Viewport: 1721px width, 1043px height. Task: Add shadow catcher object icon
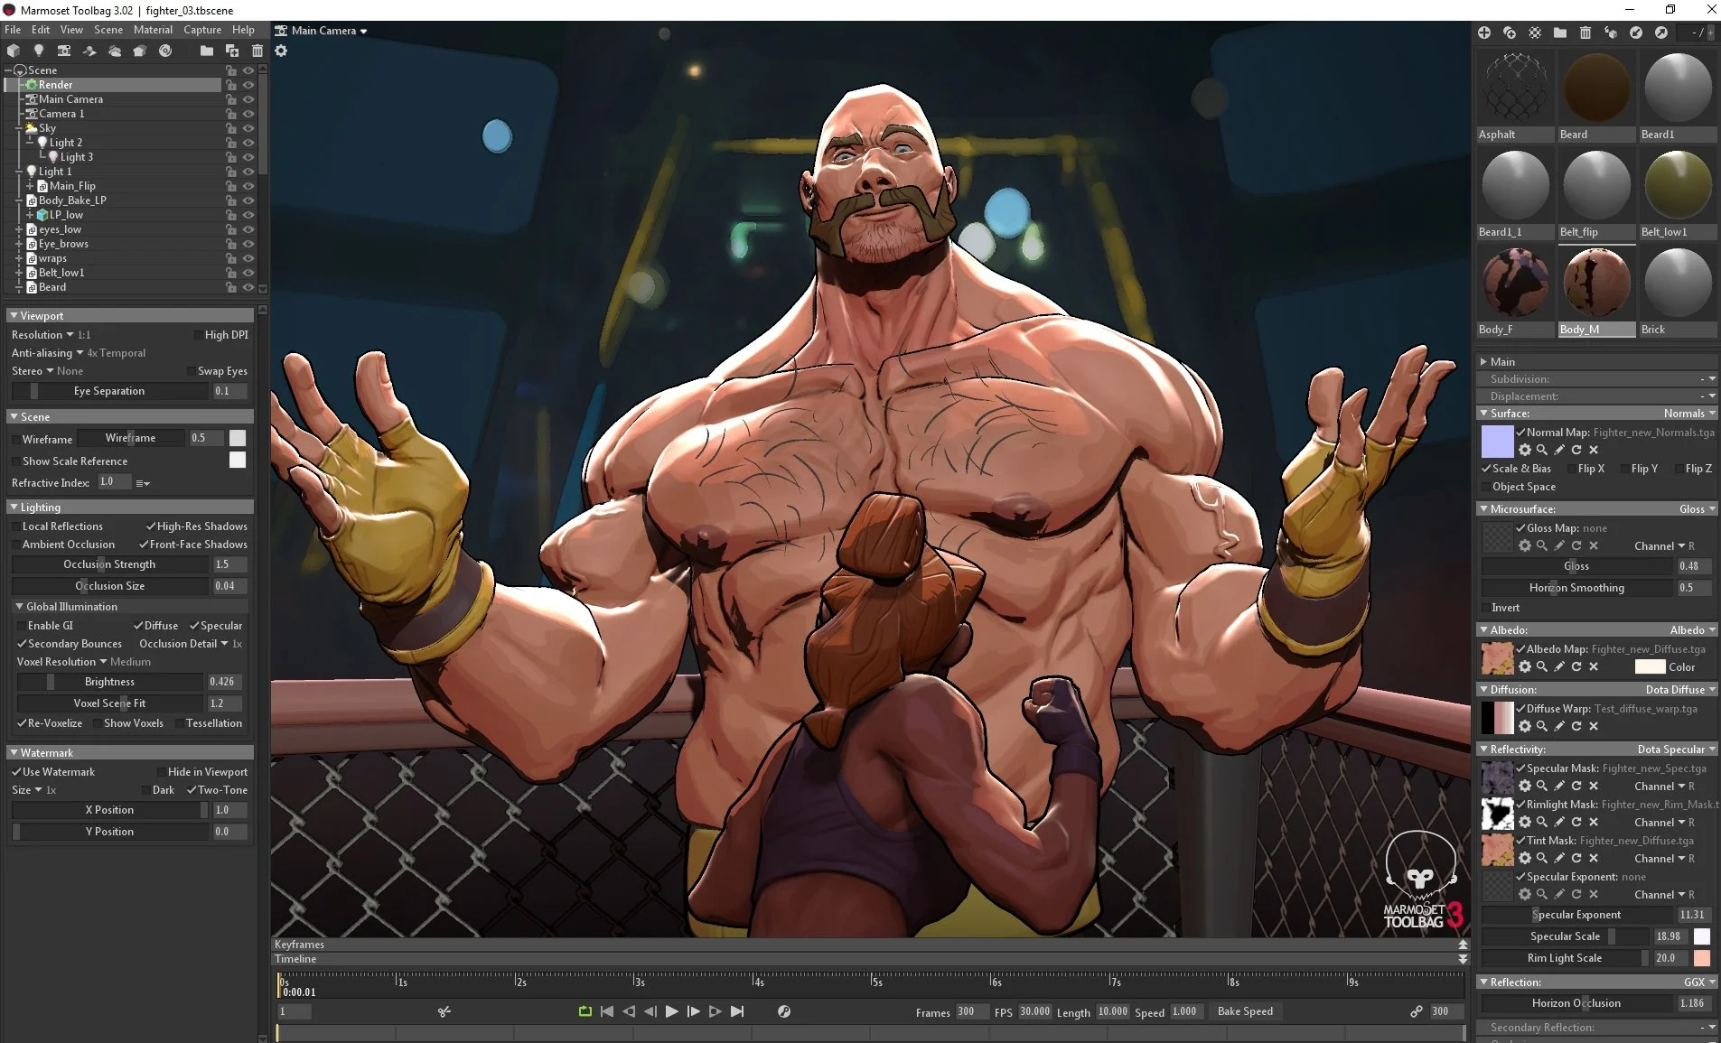pos(89,51)
